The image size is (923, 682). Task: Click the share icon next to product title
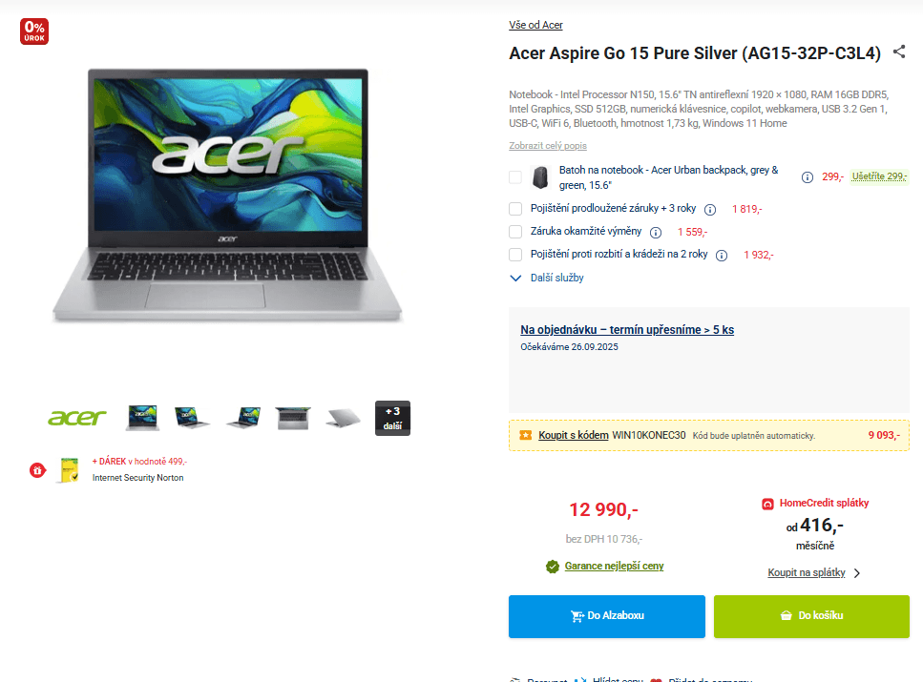899,52
